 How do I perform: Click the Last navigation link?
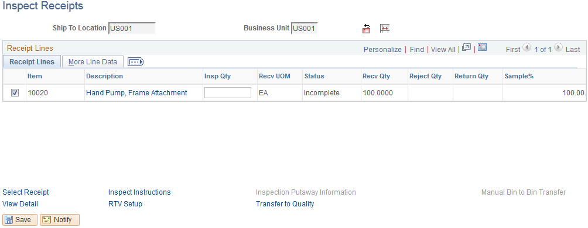[x=573, y=50]
